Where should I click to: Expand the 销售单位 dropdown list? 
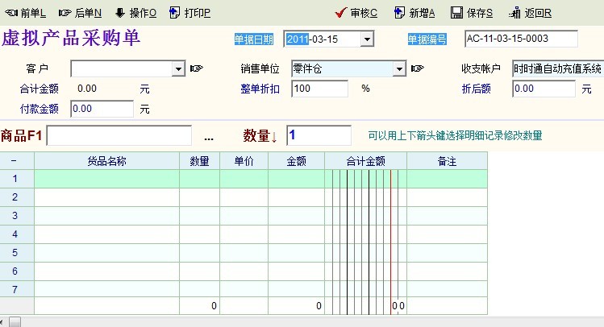(x=399, y=69)
